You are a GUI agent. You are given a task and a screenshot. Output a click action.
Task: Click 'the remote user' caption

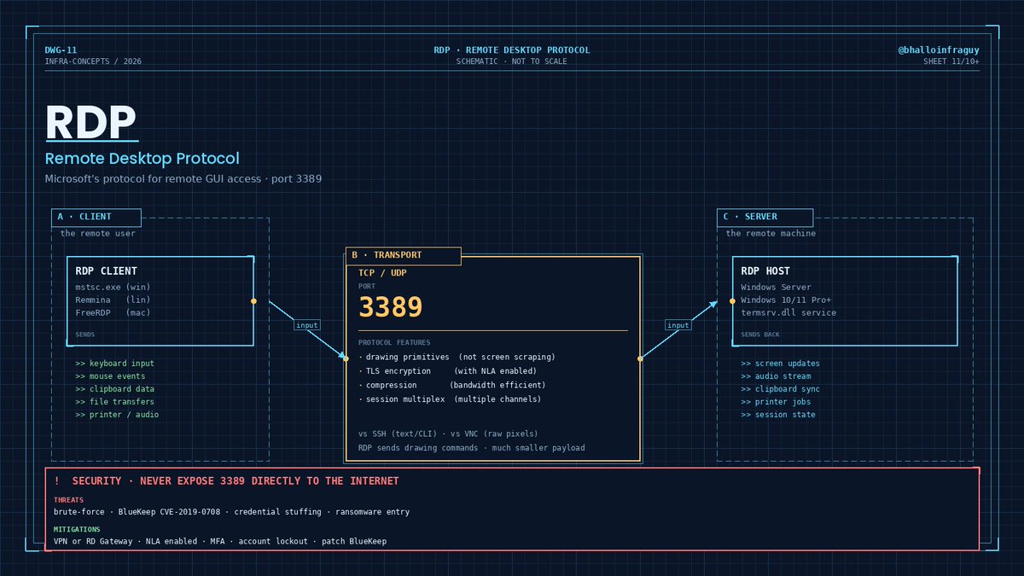pyautogui.click(x=97, y=234)
